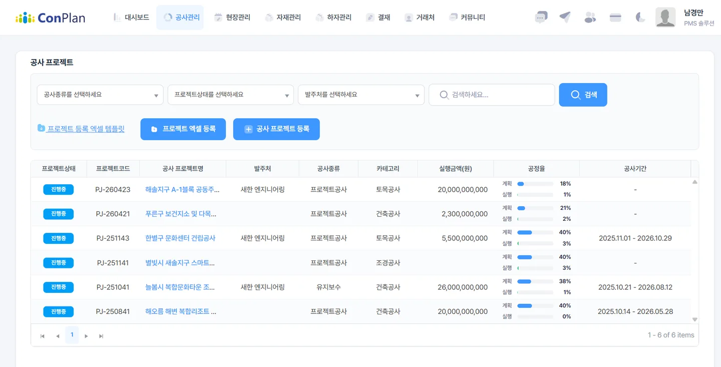Open the 하자관리 menu
The image size is (721, 367).
coord(333,18)
